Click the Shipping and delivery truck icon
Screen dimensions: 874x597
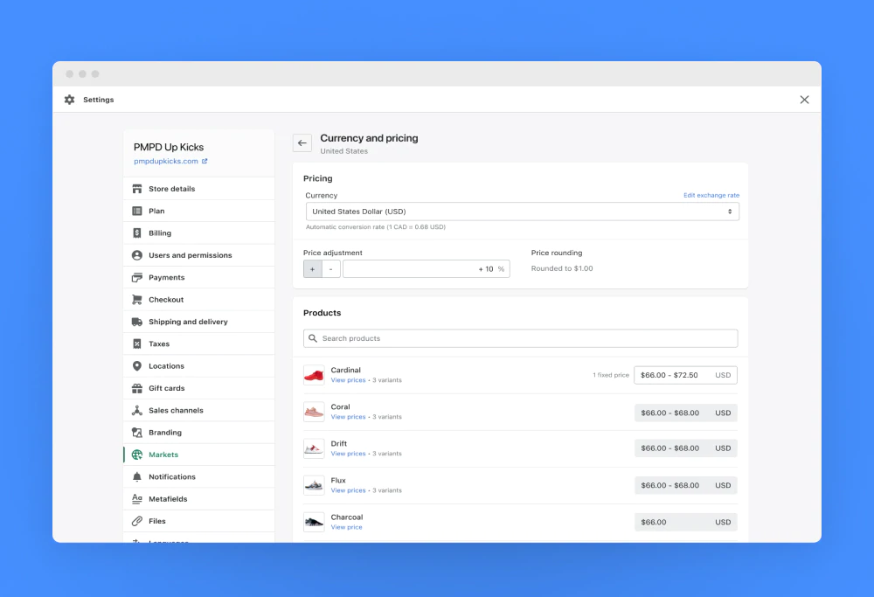(x=137, y=322)
